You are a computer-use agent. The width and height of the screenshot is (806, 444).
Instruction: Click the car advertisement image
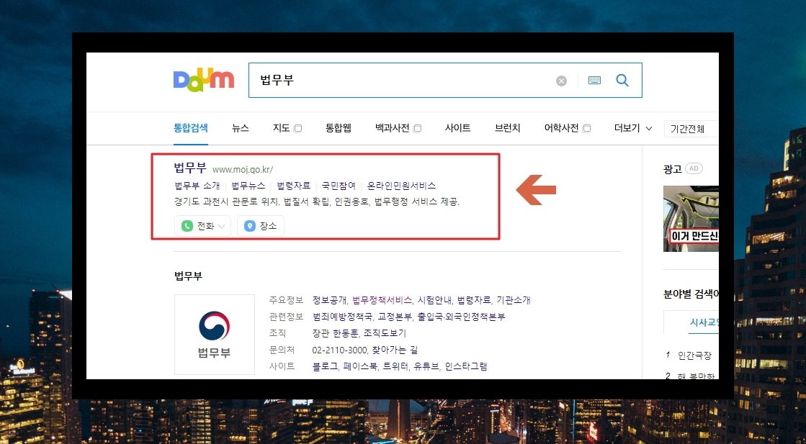click(691, 219)
